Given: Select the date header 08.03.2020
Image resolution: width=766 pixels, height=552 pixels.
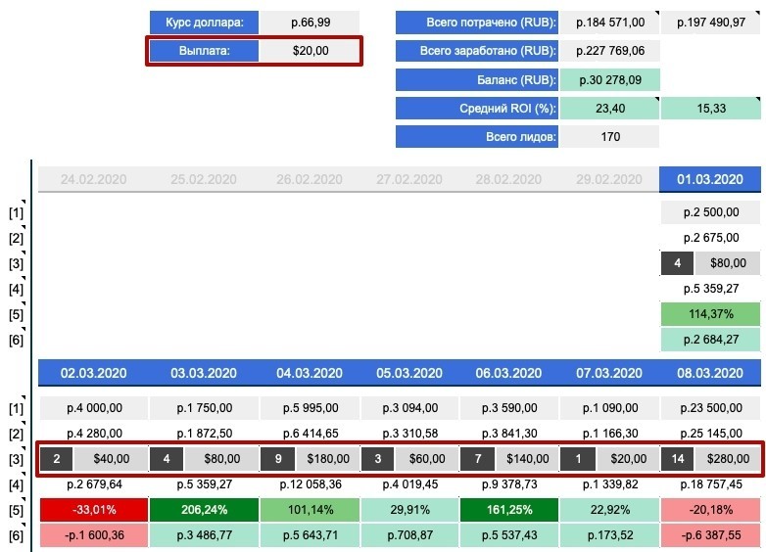Looking at the screenshot, I should pyautogui.click(x=710, y=373).
